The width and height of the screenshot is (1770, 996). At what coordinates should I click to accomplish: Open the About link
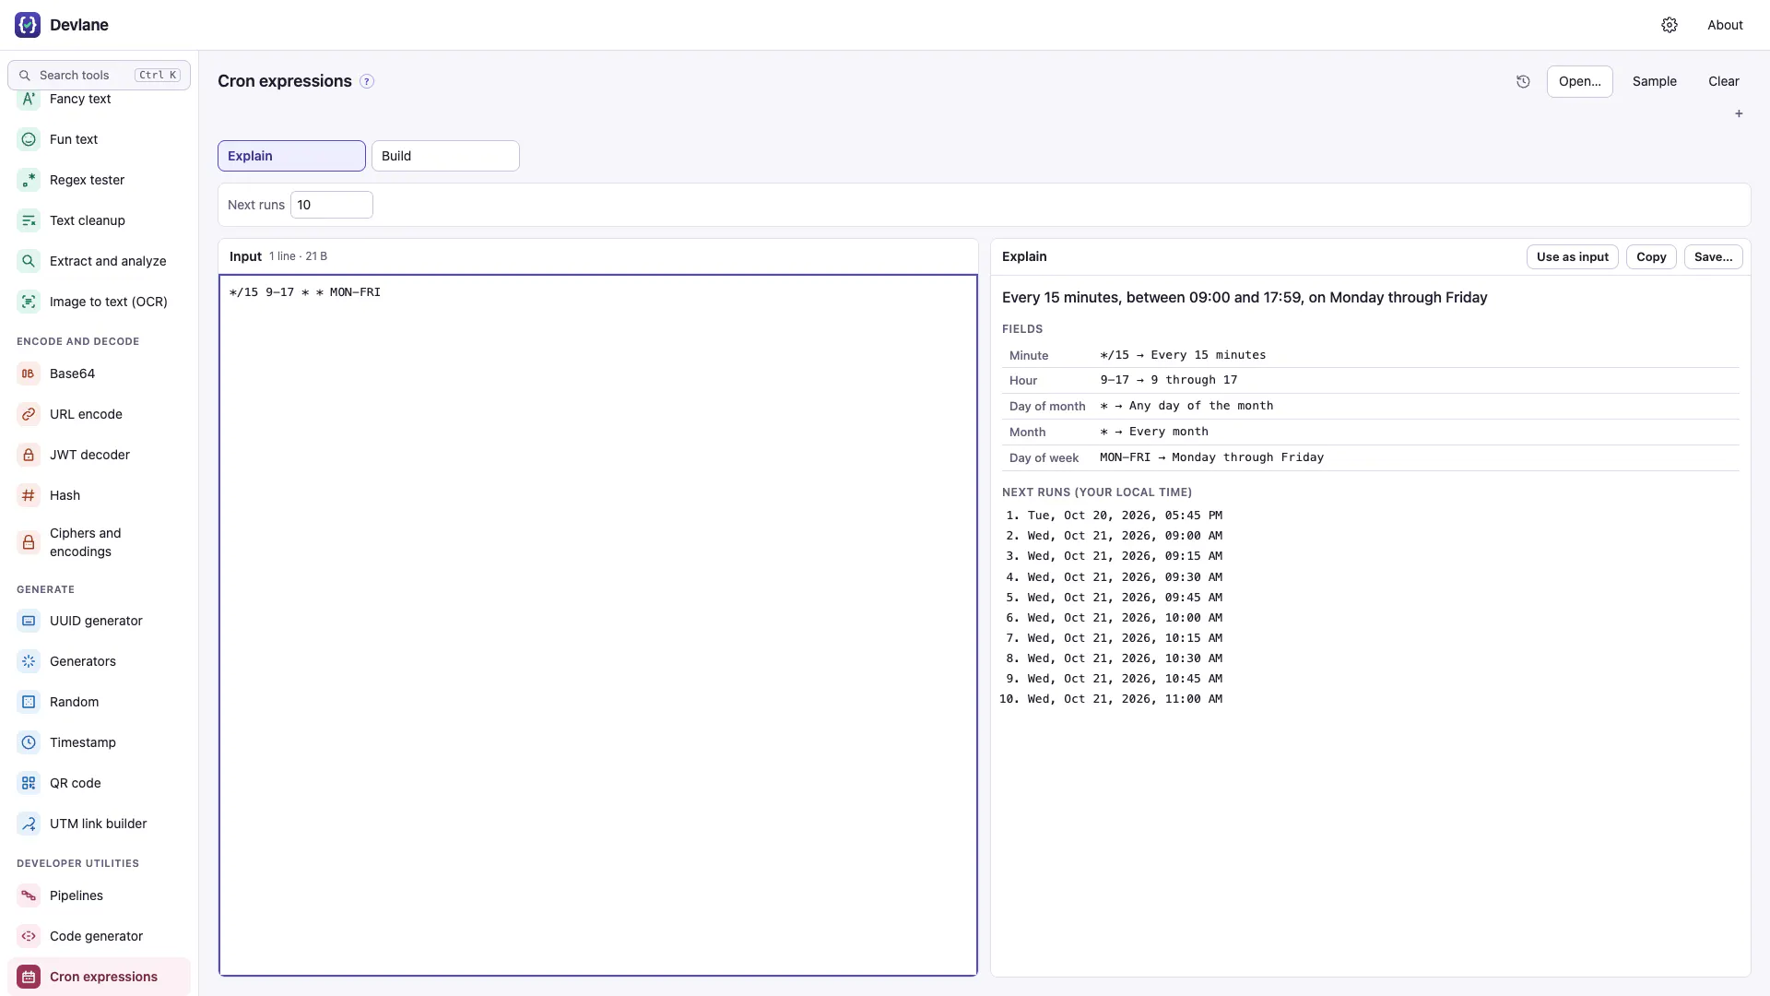[1725, 25]
